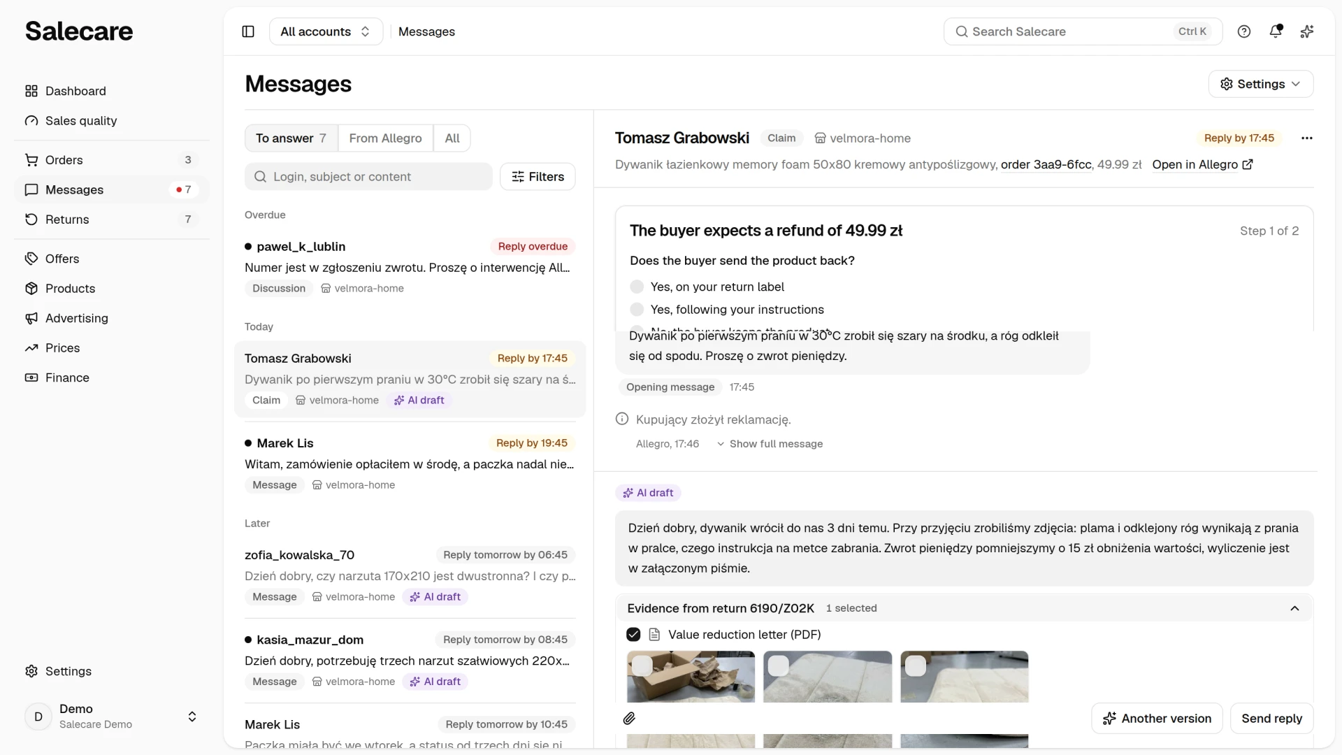Toggle the sidebar panel icon

248,31
